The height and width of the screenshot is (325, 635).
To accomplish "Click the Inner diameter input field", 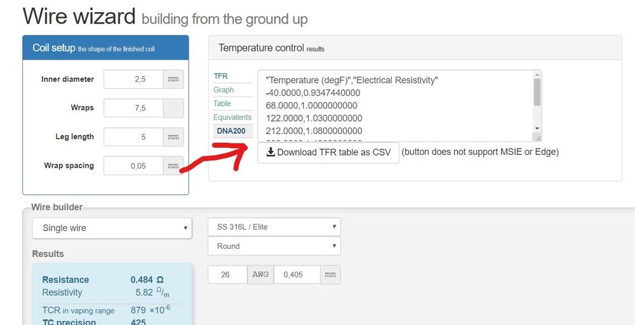I will pyautogui.click(x=133, y=79).
